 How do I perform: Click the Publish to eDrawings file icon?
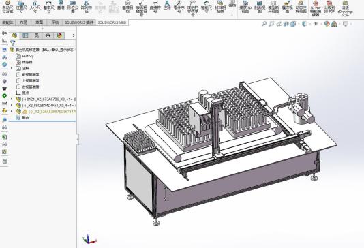click(x=345, y=9)
